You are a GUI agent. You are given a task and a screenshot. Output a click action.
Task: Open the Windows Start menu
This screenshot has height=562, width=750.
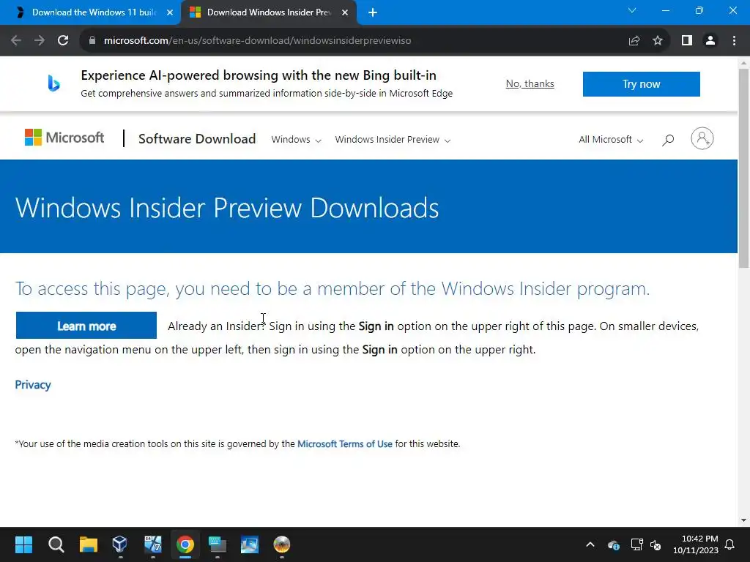point(23,544)
